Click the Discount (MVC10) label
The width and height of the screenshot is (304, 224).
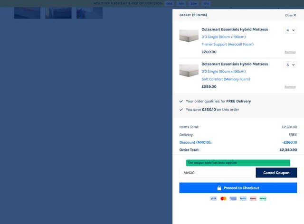point(195,142)
